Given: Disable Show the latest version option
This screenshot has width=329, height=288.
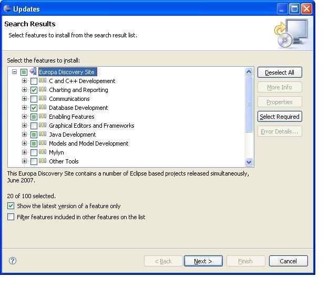Looking at the screenshot, I should [x=11, y=206].
